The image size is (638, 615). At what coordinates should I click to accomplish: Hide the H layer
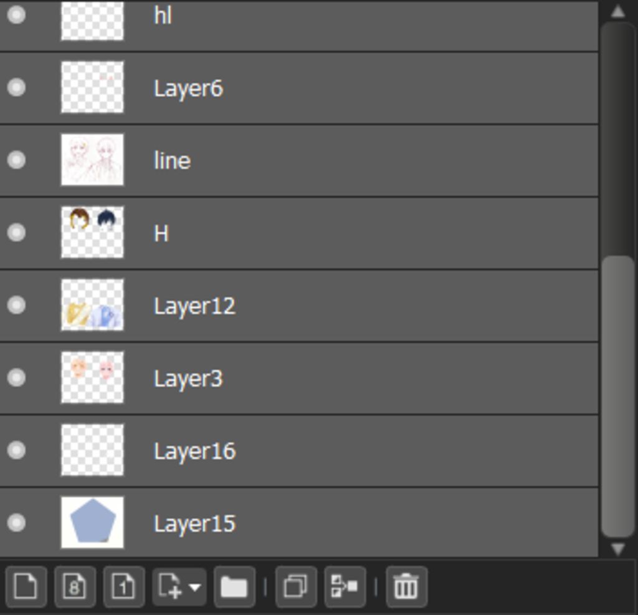[x=16, y=233]
